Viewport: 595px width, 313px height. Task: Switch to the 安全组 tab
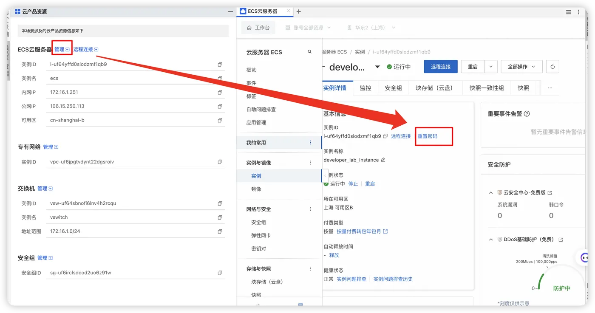pyautogui.click(x=394, y=88)
